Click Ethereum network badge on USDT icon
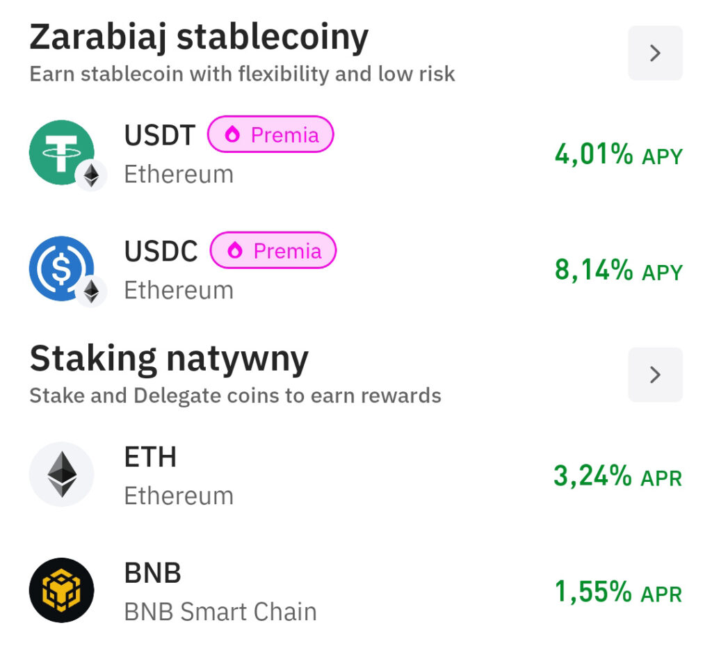Image resolution: width=712 pixels, height=646 pixels. 91,175
